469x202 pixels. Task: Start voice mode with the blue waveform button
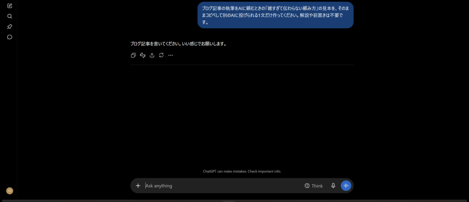346,186
